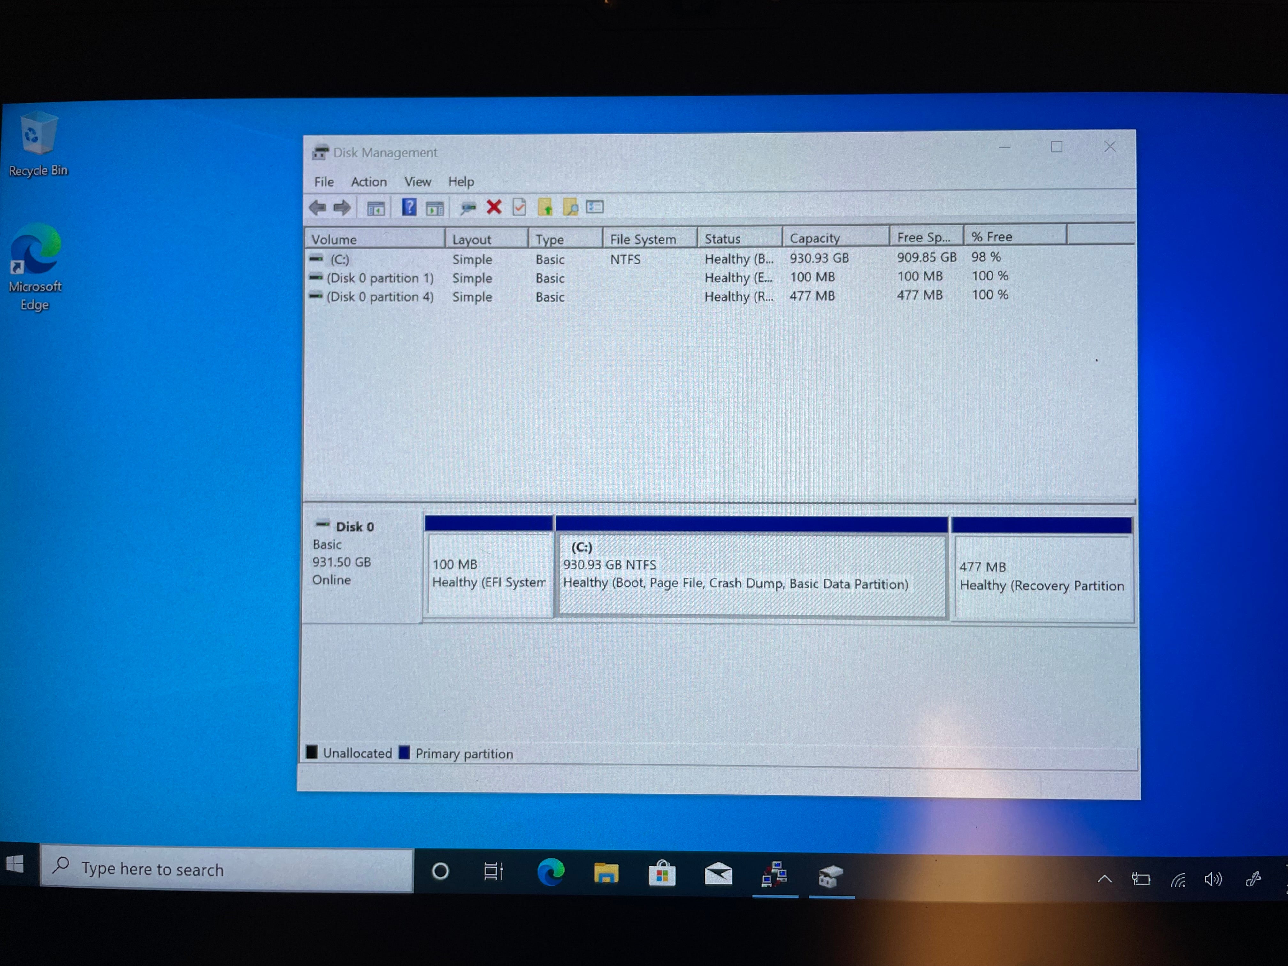The image size is (1288, 966).
Task: Click the volume speaker tray icon
Action: click(1214, 879)
